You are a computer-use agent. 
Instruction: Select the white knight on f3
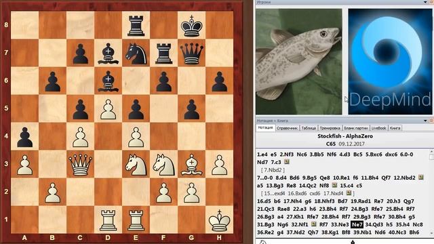point(163,165)
